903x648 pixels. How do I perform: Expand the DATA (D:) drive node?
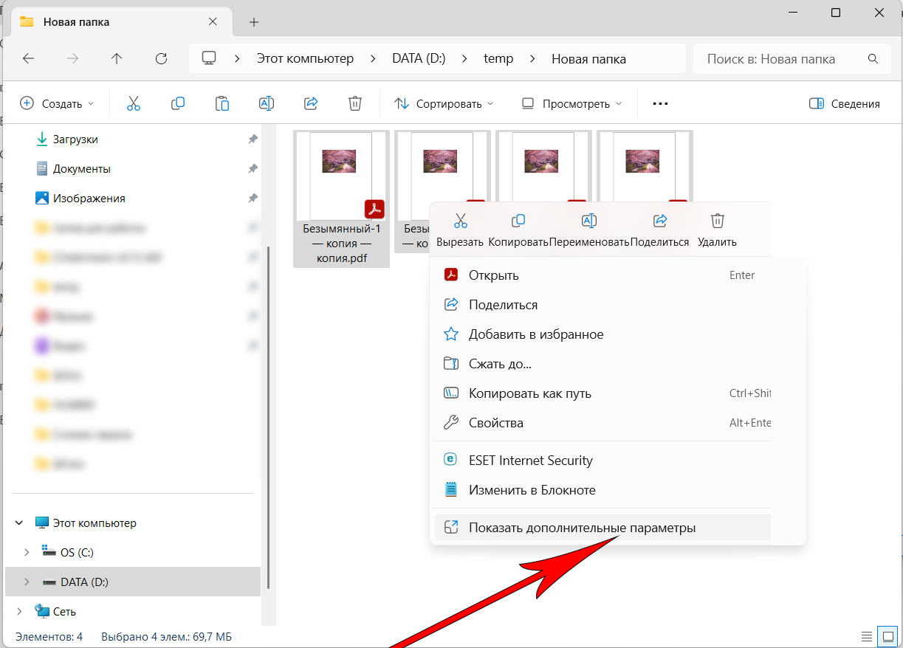(x=27, y=582)
